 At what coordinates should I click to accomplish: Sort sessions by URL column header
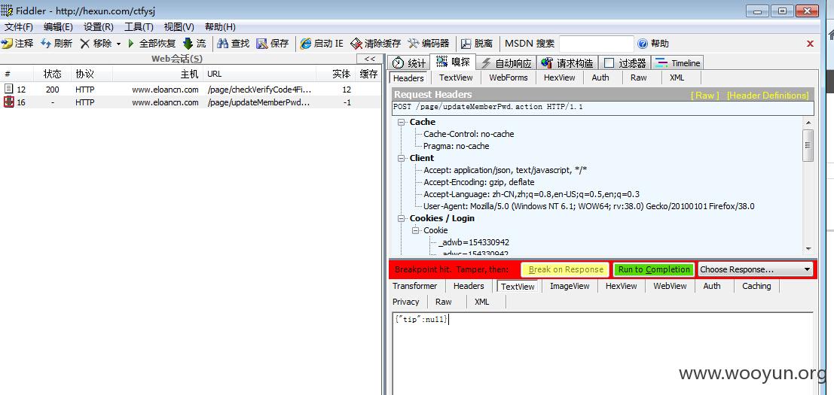tap(260, 74)
